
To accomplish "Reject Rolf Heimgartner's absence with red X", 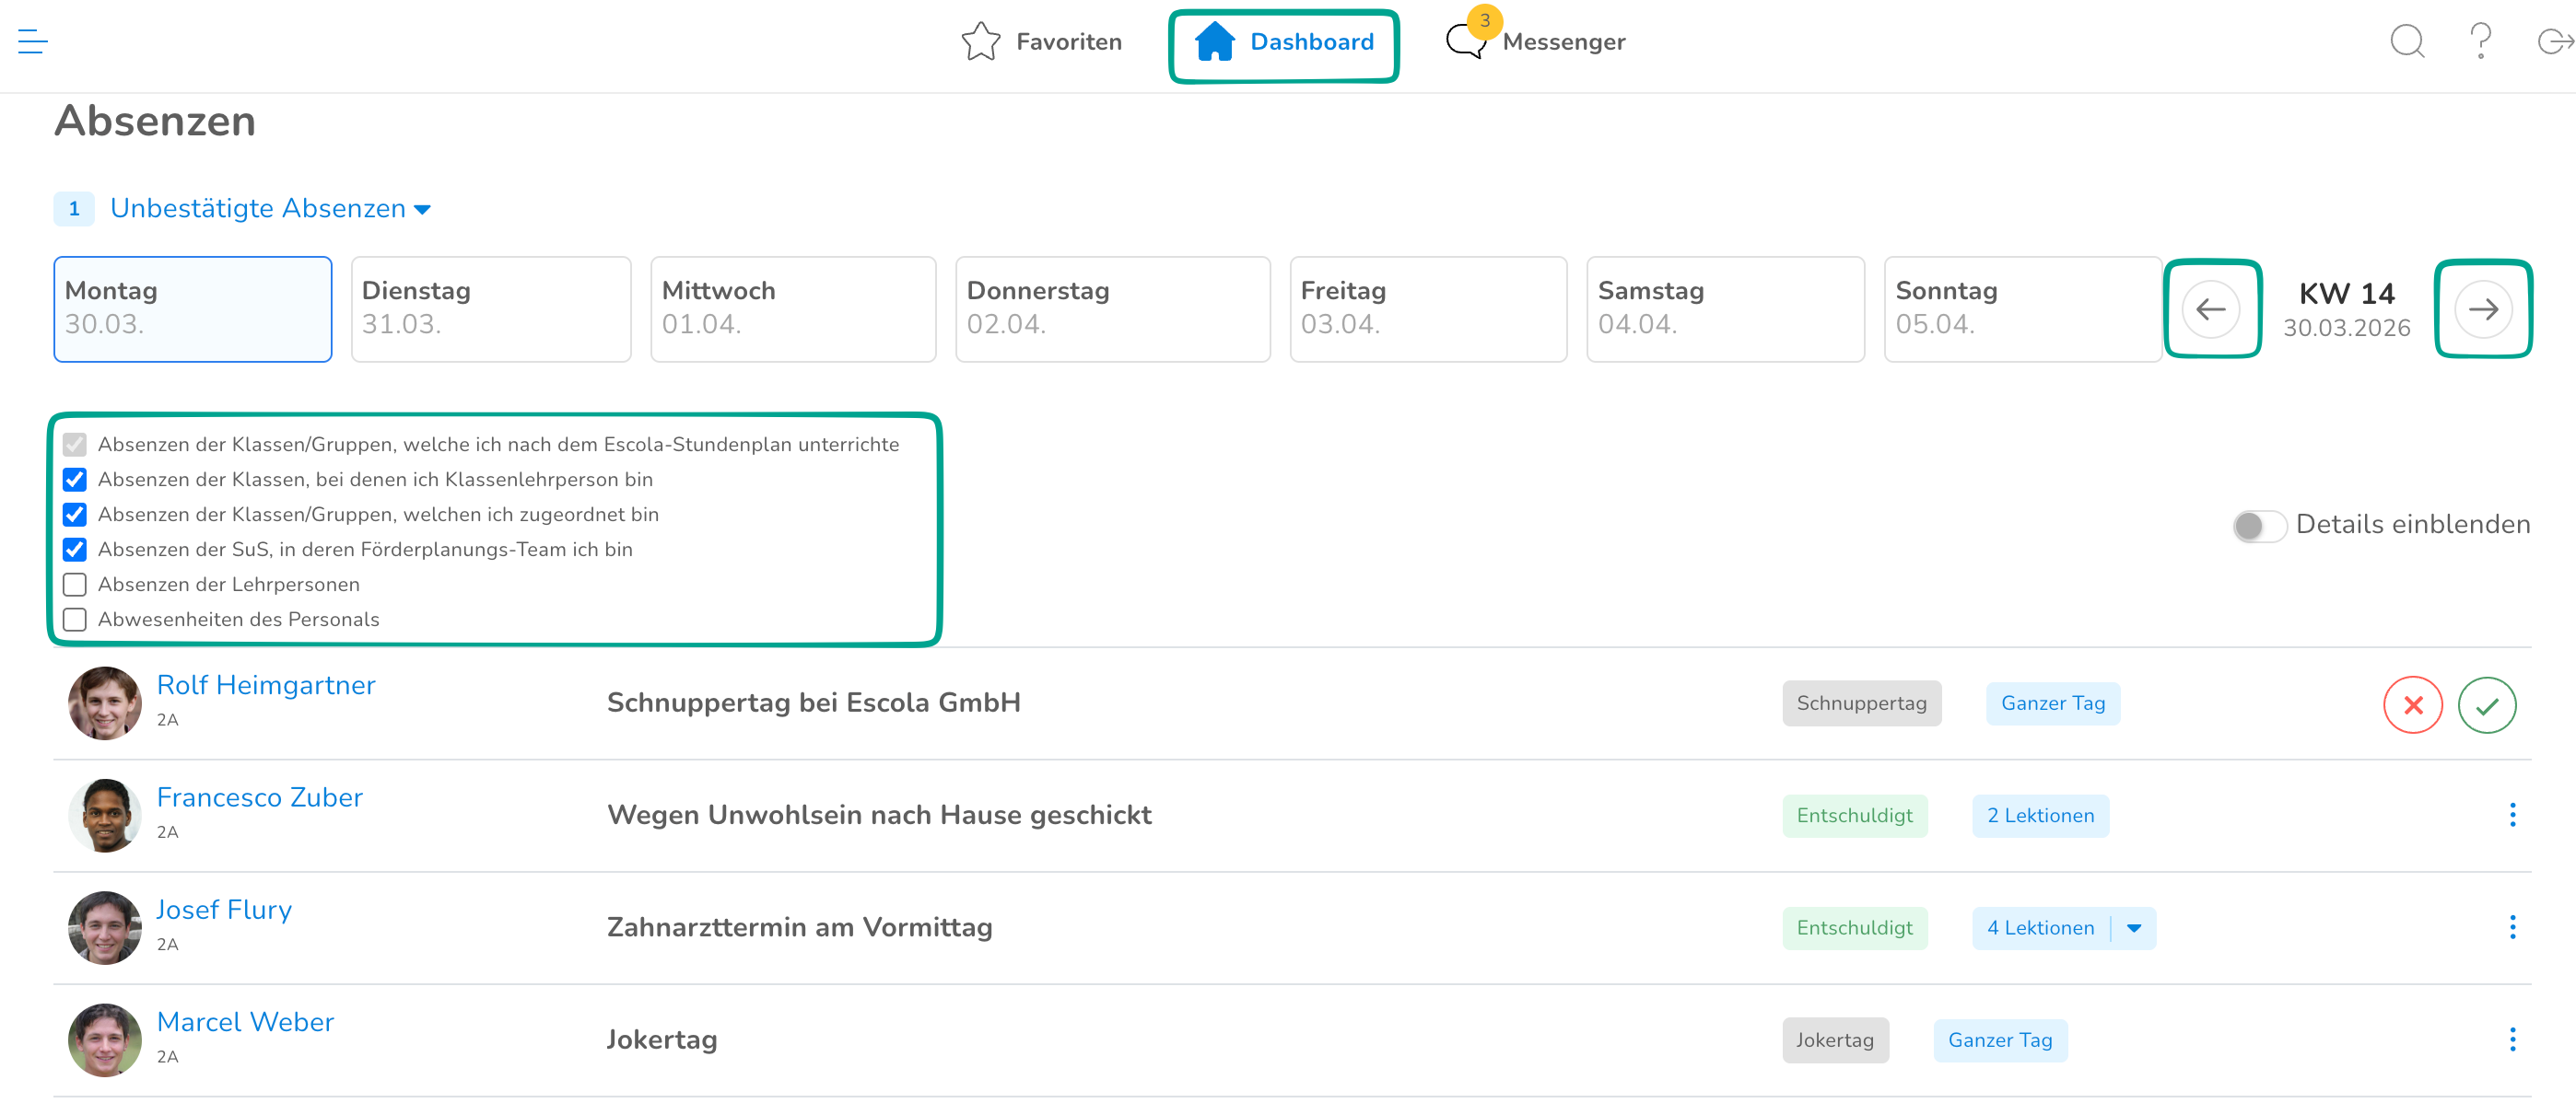I will point(2412,705).
